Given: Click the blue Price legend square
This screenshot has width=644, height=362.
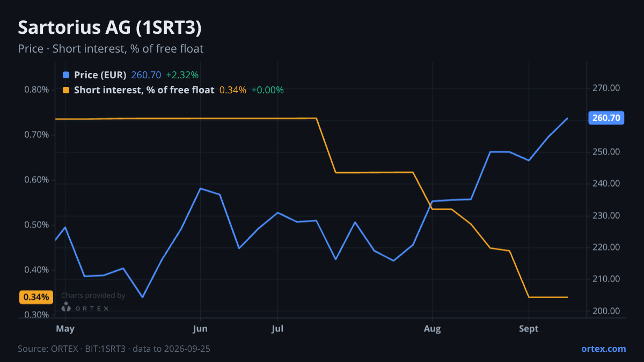Looking at the screenshot, I should click(x=66, y=75).
